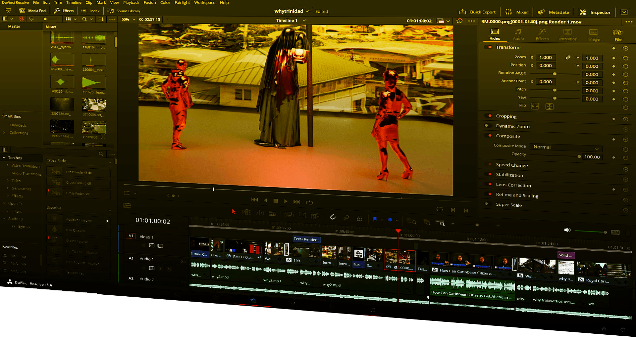
Task: Toggle position lock icon
Action: point(359,218)
